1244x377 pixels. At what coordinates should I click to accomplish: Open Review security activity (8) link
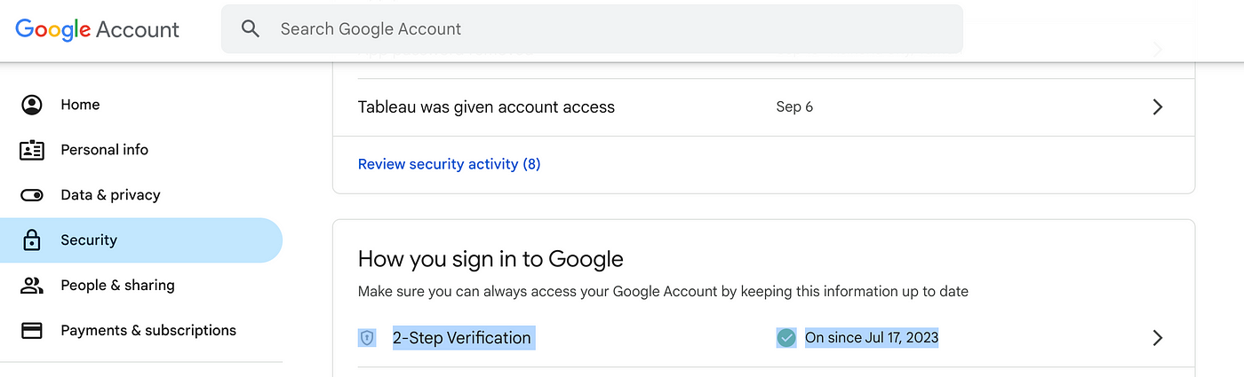[x=449, y=164]
